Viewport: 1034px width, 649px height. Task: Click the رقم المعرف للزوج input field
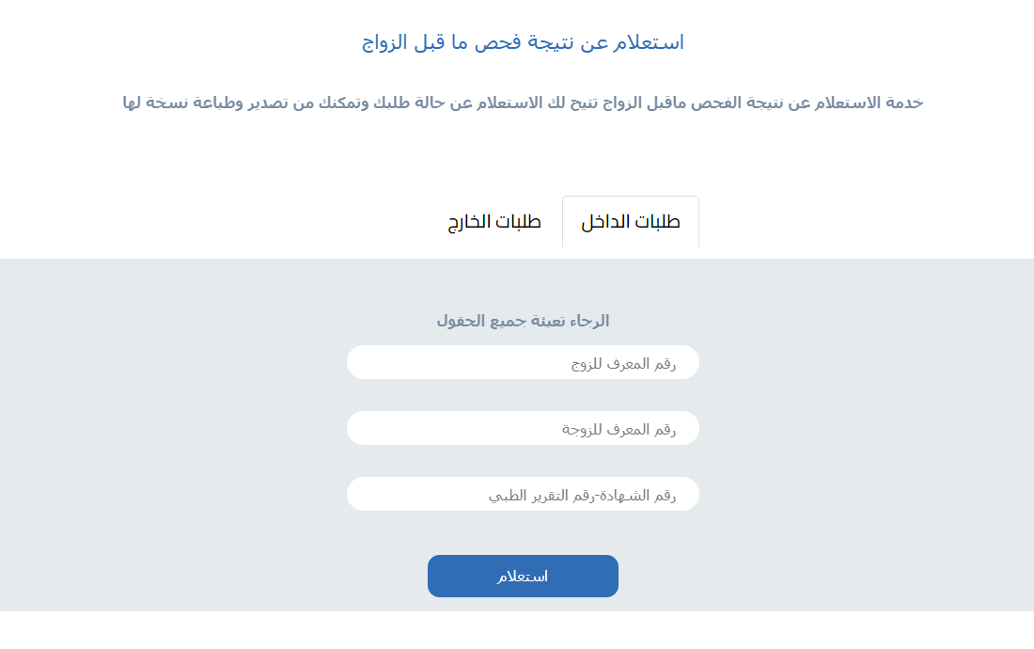[x=523, y=363]
